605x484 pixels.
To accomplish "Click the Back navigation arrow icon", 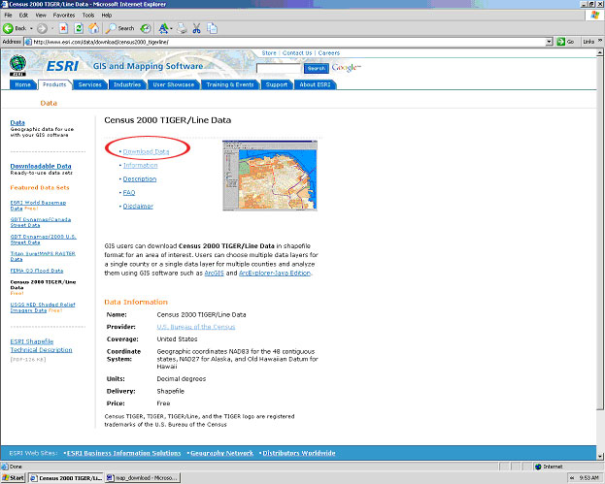I will tap(8, 28).
